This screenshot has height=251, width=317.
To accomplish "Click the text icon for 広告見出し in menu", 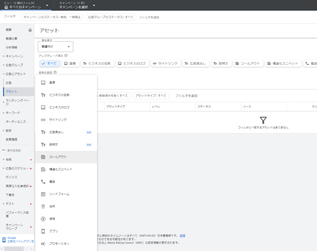I will 43,132.
